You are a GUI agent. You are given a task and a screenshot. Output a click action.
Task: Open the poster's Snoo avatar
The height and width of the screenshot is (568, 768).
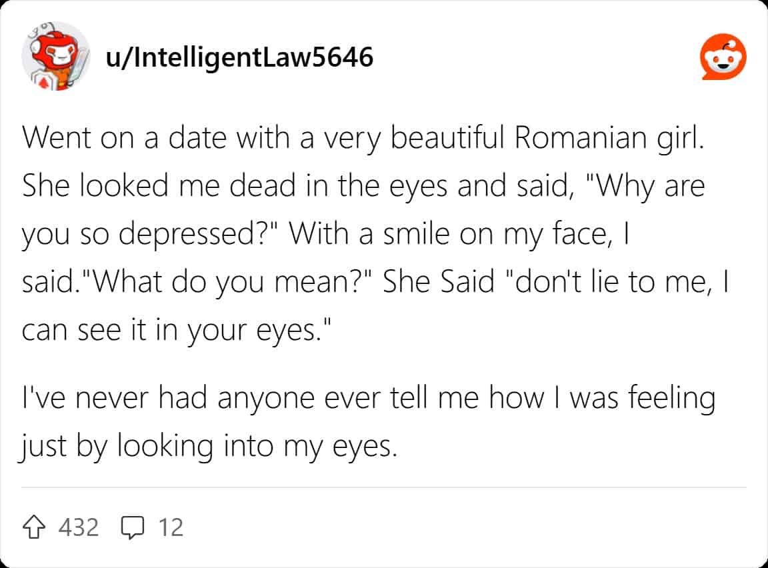point(56,56)
